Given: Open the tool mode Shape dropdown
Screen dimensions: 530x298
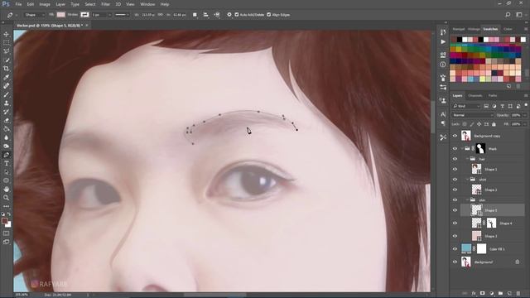Looking at the screenshot, I should pos(34,15).
